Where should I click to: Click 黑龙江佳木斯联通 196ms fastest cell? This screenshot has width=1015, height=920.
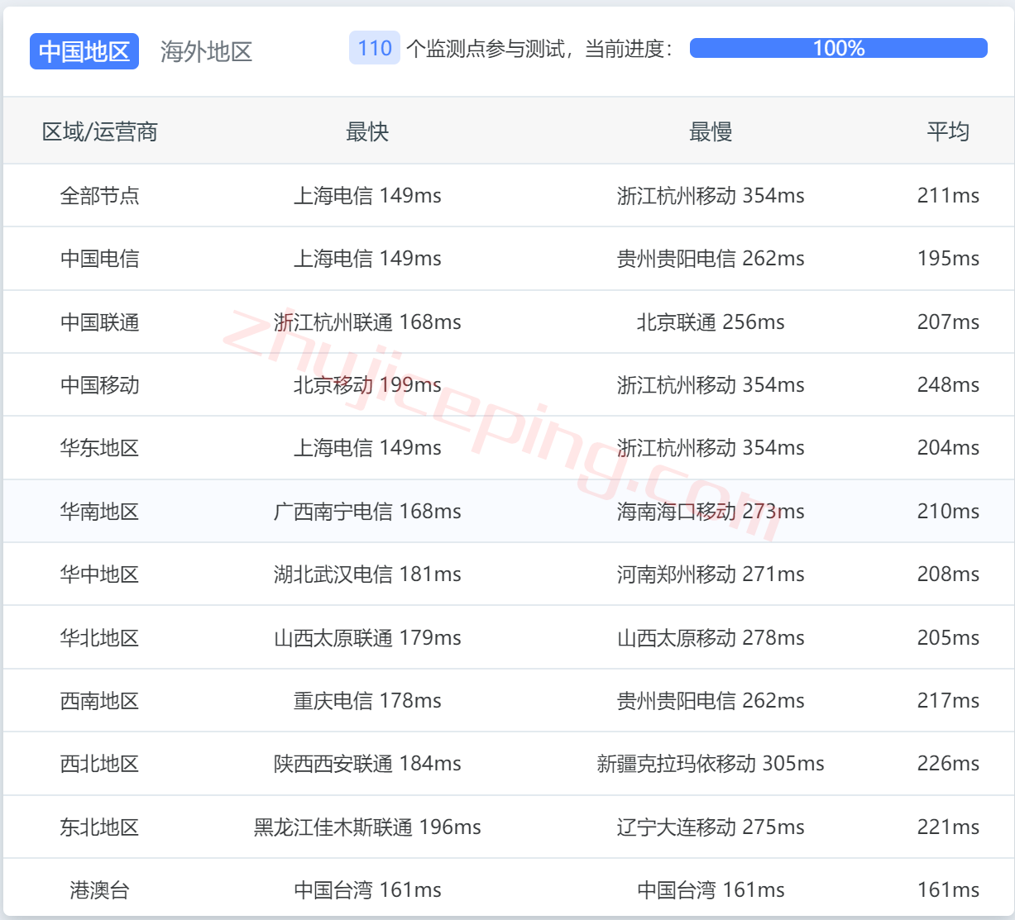pos(367,827)
